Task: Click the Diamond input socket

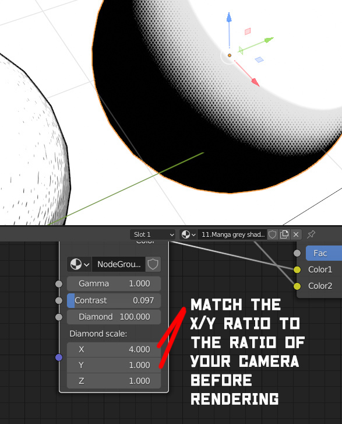Action: (x=59, y=317)
